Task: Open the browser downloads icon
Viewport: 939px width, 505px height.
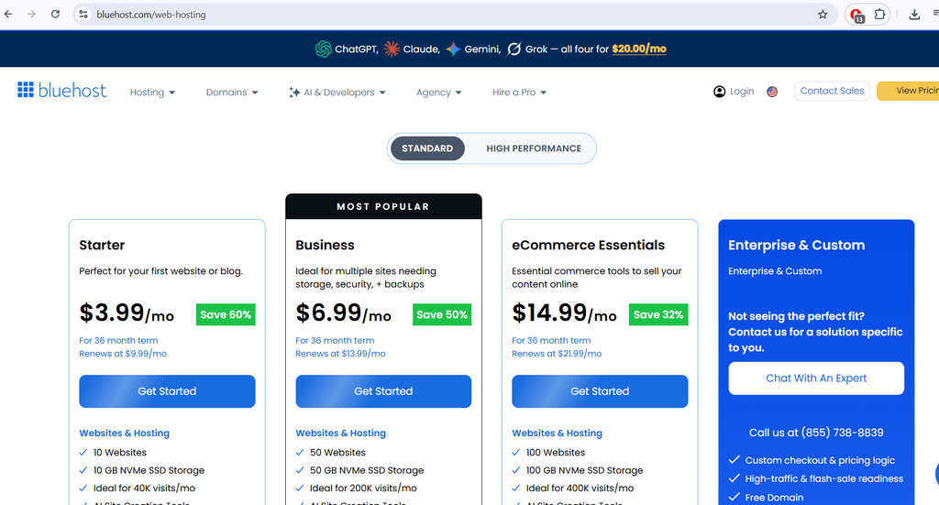Action: point(914,15)
